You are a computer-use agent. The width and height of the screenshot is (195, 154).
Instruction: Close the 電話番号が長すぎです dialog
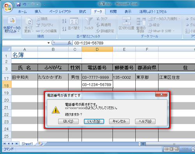[x=161, y=94]
